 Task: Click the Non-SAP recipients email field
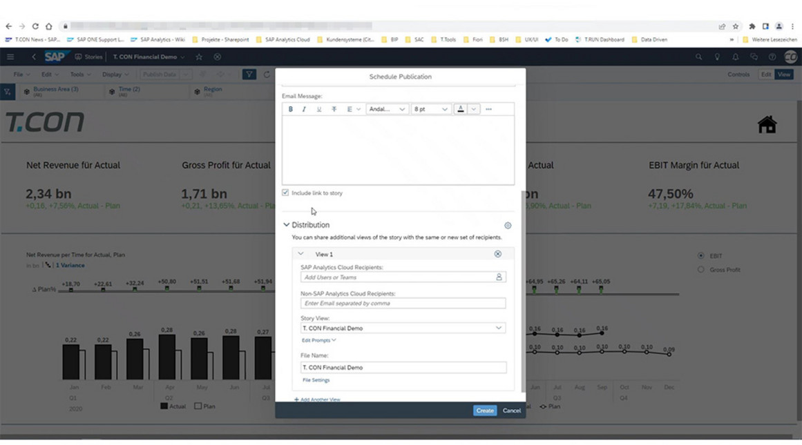(403, 303)
